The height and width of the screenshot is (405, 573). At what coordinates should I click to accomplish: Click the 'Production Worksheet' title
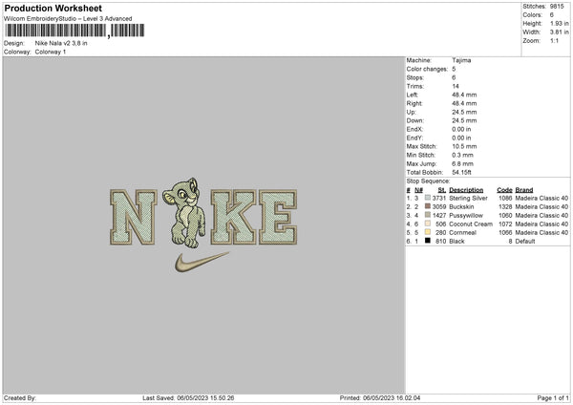[53, 8]
